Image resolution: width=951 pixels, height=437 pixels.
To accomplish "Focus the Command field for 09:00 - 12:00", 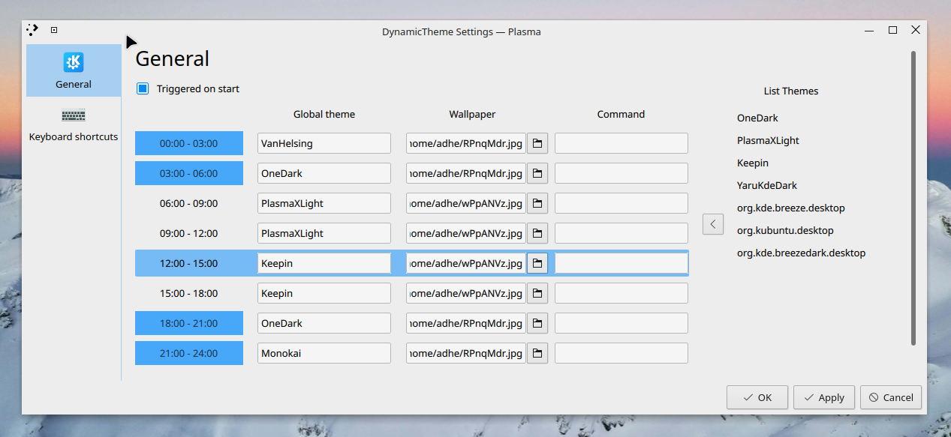I will (621, 233).
